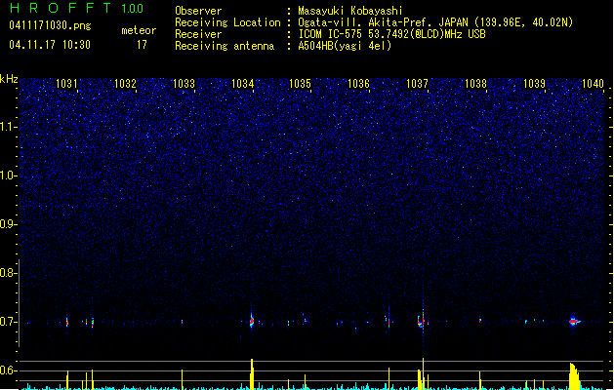614x390 pixels.
Task: Select the A504HB(yagi 4el) antenna text
Action: coord(345,46)
